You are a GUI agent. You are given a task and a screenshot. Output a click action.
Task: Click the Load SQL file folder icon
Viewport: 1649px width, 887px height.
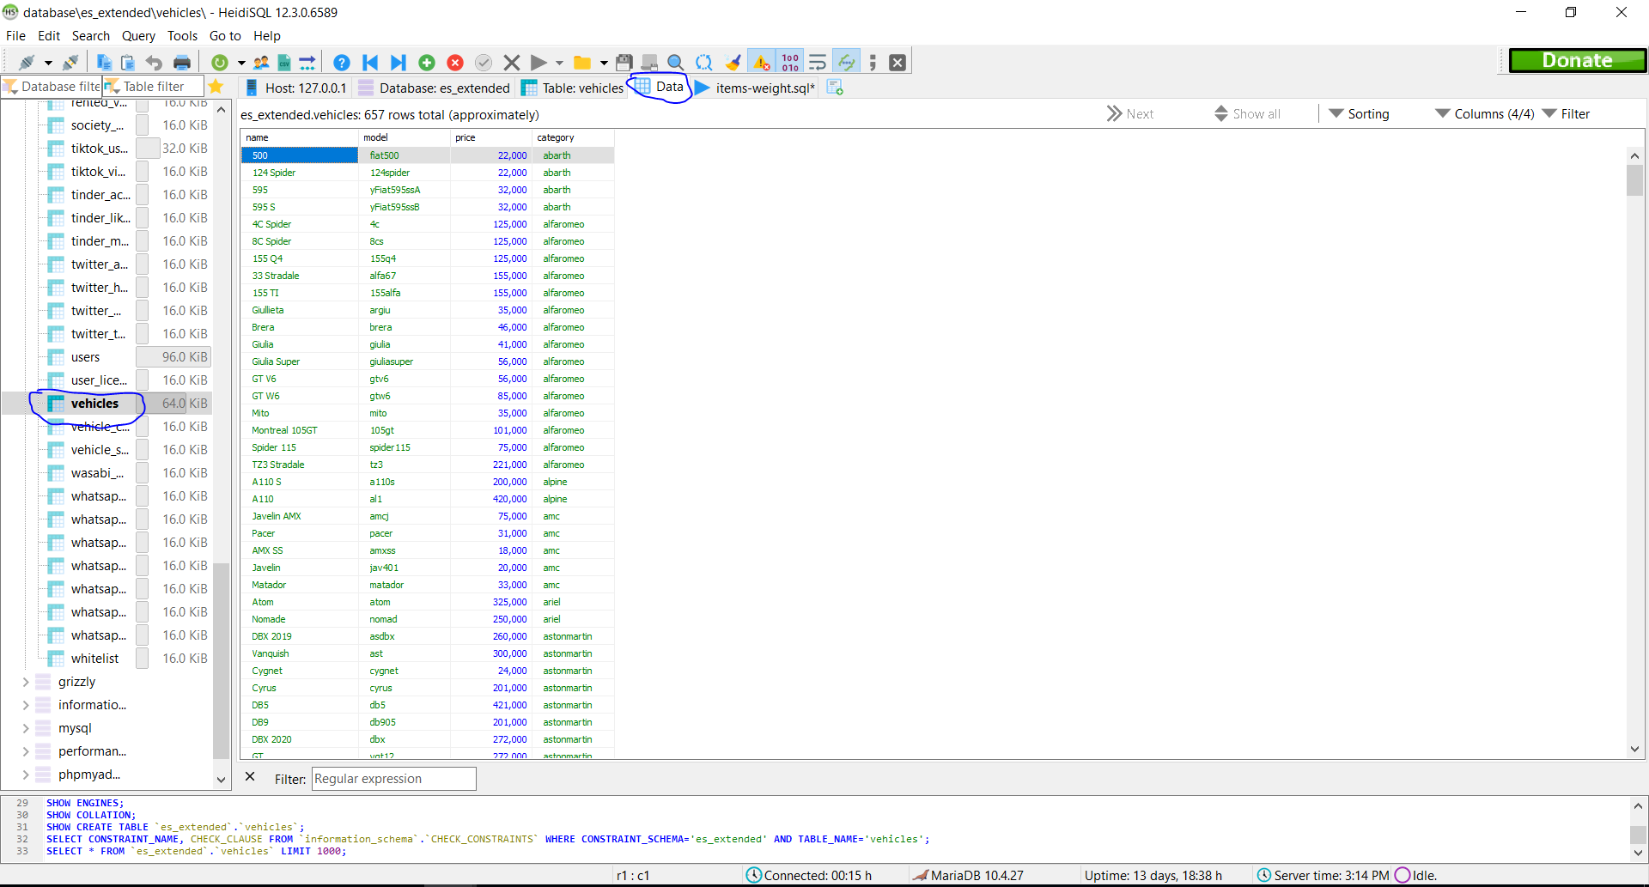(x=582, y=62)
